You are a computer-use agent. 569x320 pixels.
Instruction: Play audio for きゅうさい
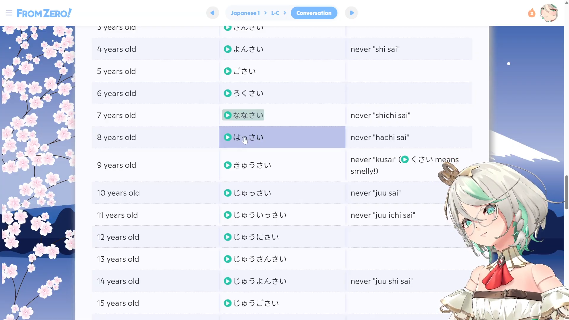pos(228,165)
